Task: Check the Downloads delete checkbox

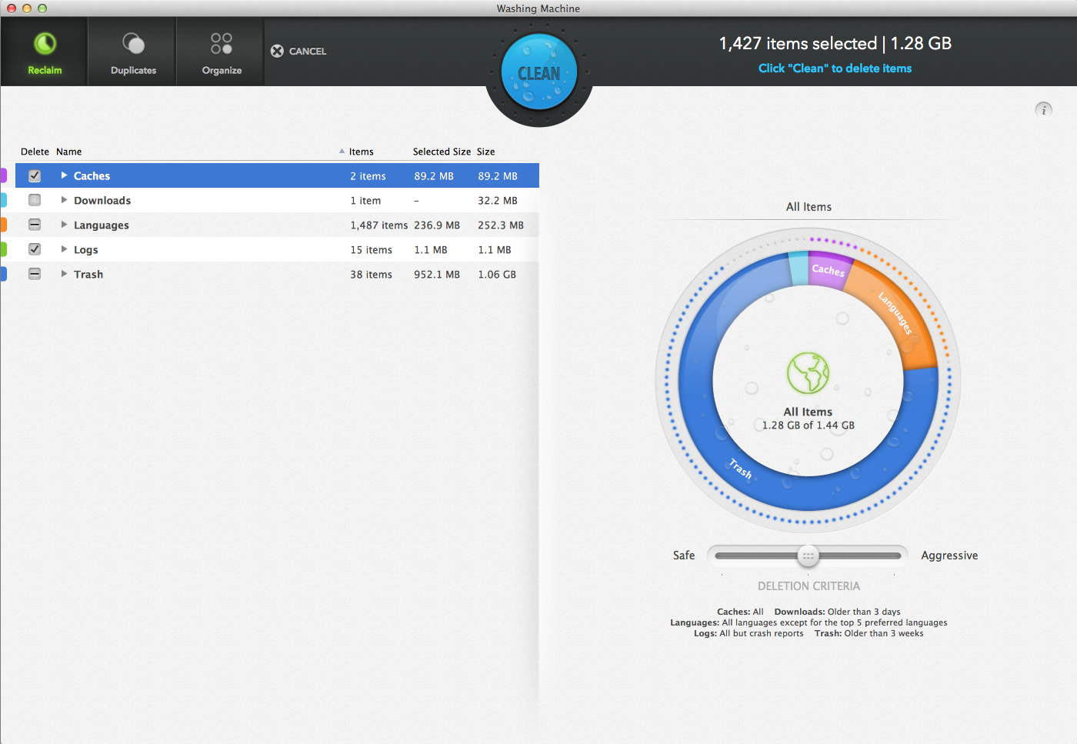Action: 35,200
